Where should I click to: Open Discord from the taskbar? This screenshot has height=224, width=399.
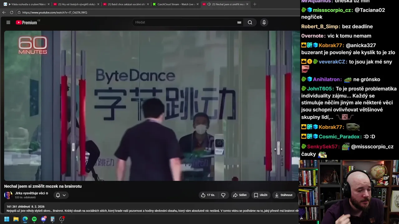click(44, 219)
